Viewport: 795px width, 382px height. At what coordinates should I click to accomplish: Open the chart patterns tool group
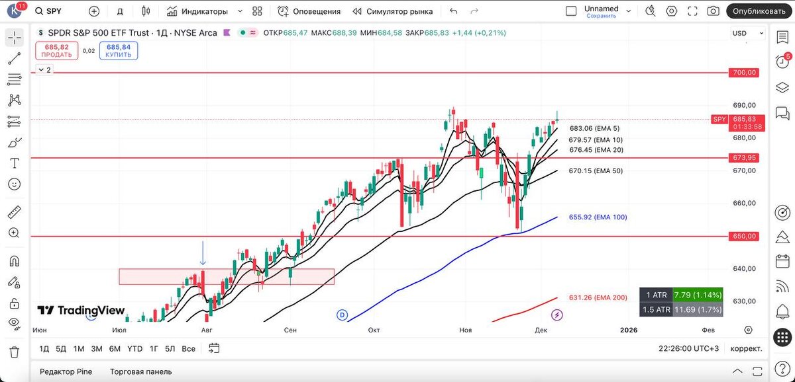point(14,100)
